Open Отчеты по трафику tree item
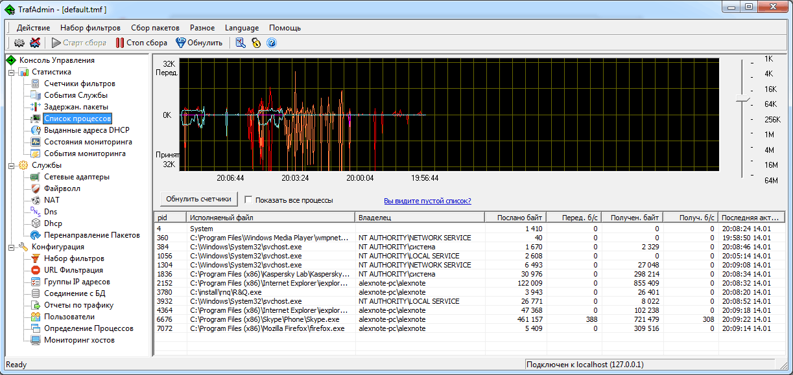793x375 pixels. pyautogui.click(x=78, y=305)
